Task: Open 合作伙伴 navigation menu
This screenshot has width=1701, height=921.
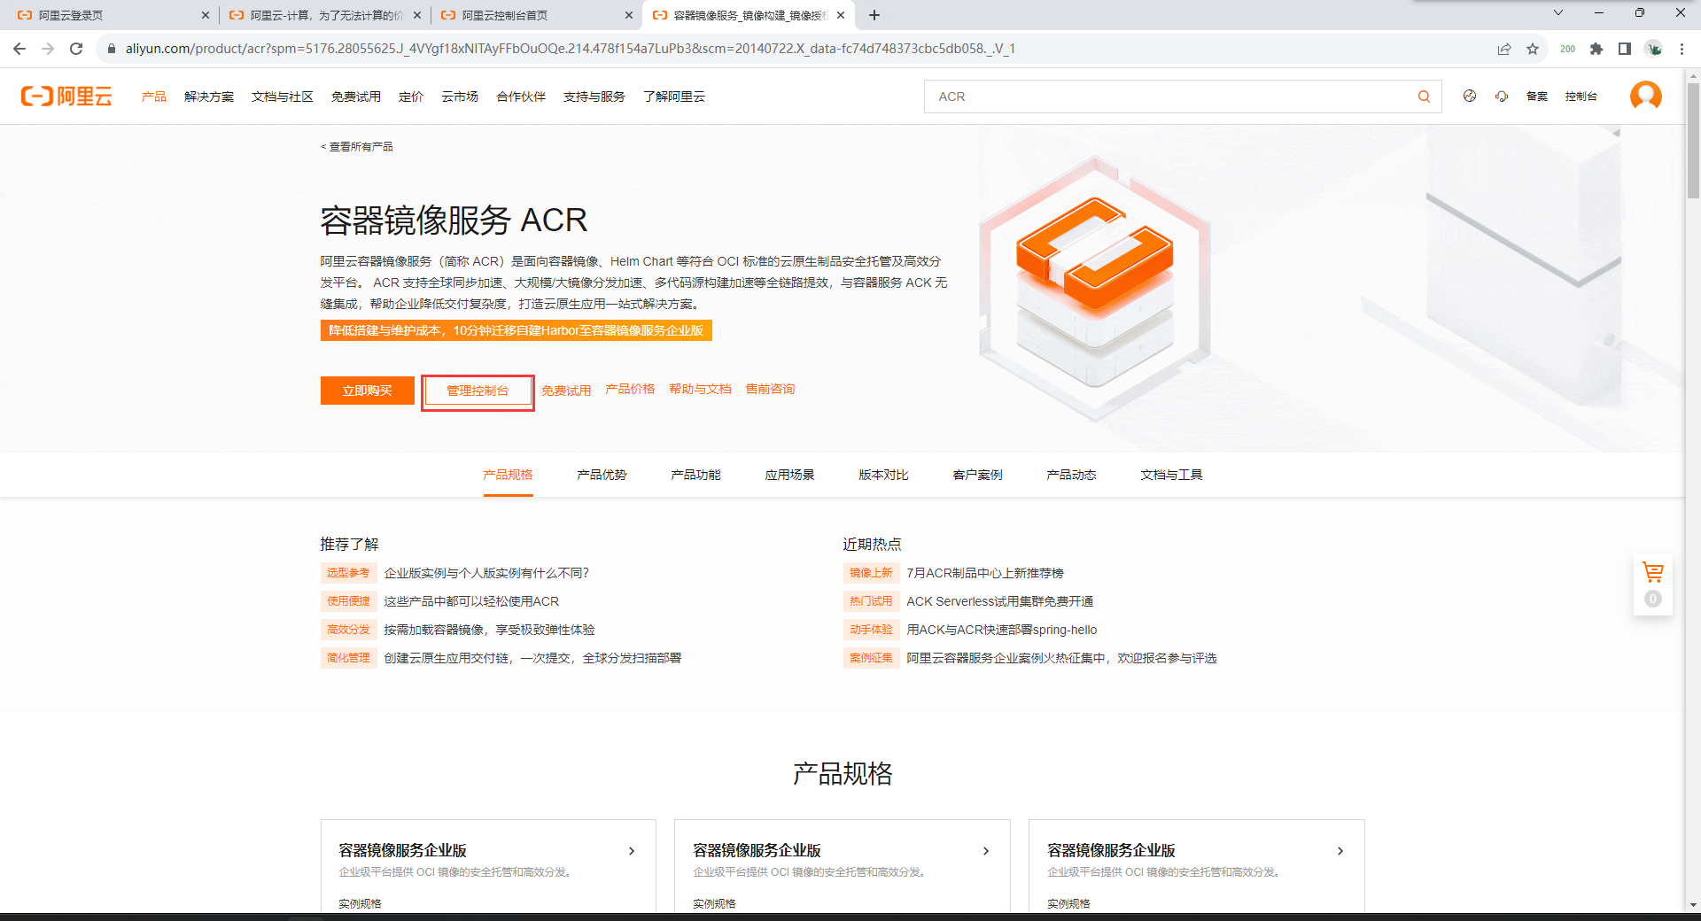Action: 521,97
